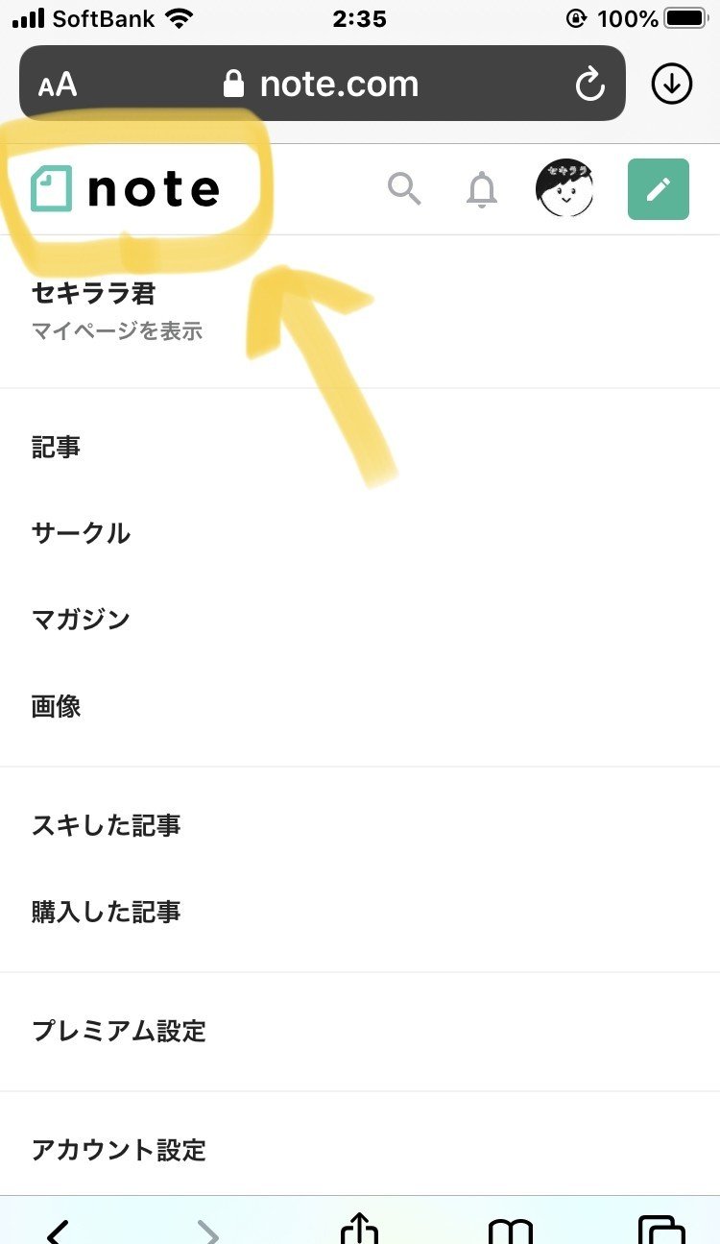The width and height of the screenshot is (720, 1244).
Task: Tap the note logo
Action: (x=125, y=189)
